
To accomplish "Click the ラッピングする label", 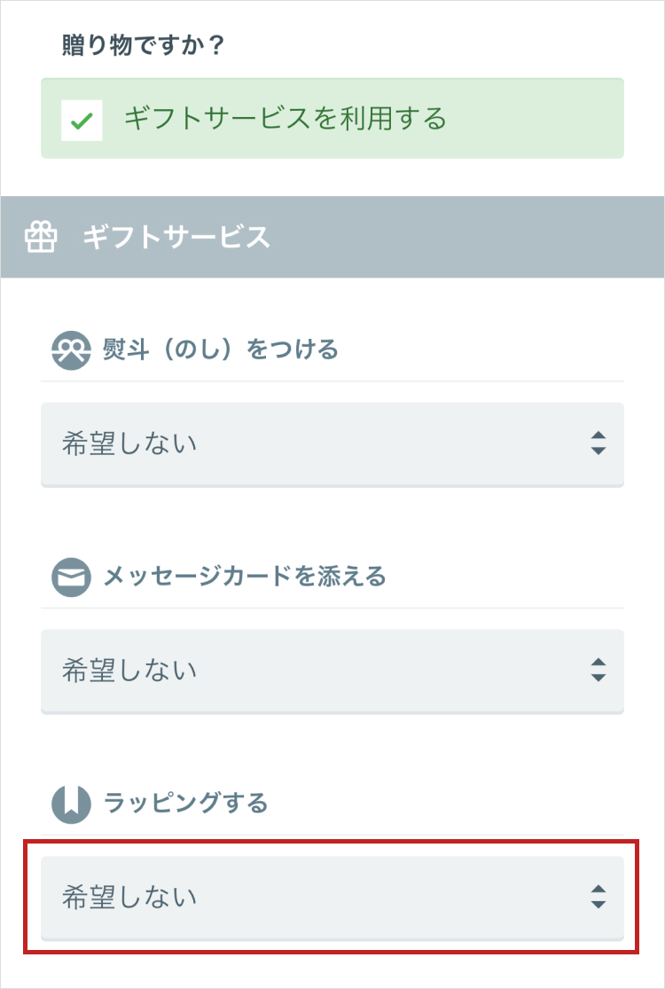I will coord(185,803).
